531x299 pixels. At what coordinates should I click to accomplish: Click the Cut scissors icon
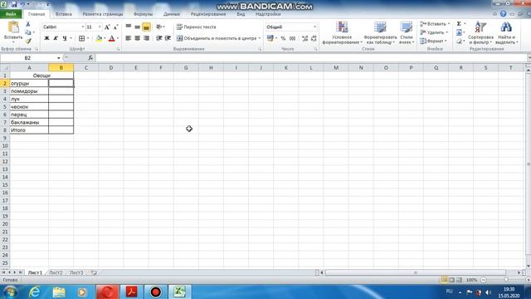click(x=28, y=24)
